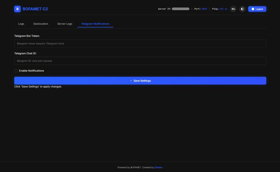Click into the Telegram Chat ID field
The height and width of the screenshot is (172, 280).
(x=140, y=61)
